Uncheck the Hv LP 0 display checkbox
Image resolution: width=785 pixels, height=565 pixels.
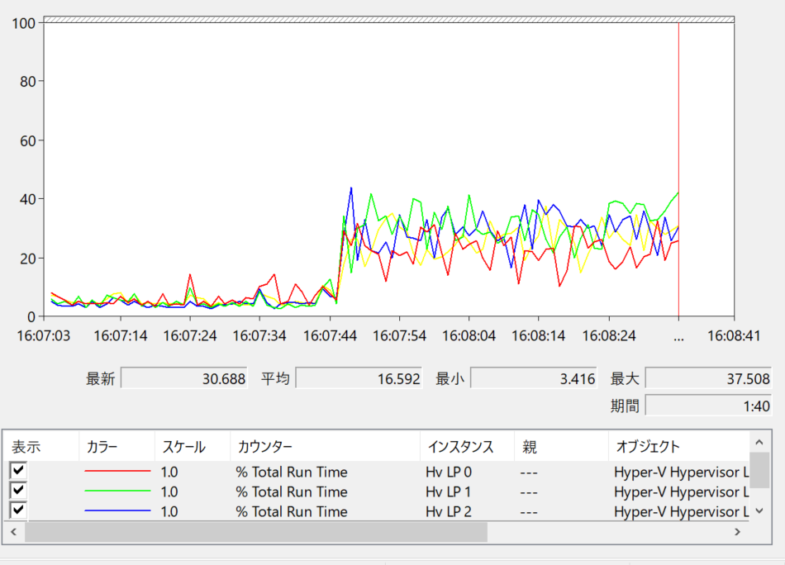point(18,470)
